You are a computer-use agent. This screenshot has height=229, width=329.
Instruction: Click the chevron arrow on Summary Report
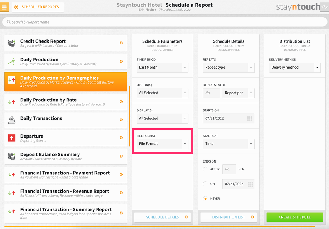click(121, 213)
